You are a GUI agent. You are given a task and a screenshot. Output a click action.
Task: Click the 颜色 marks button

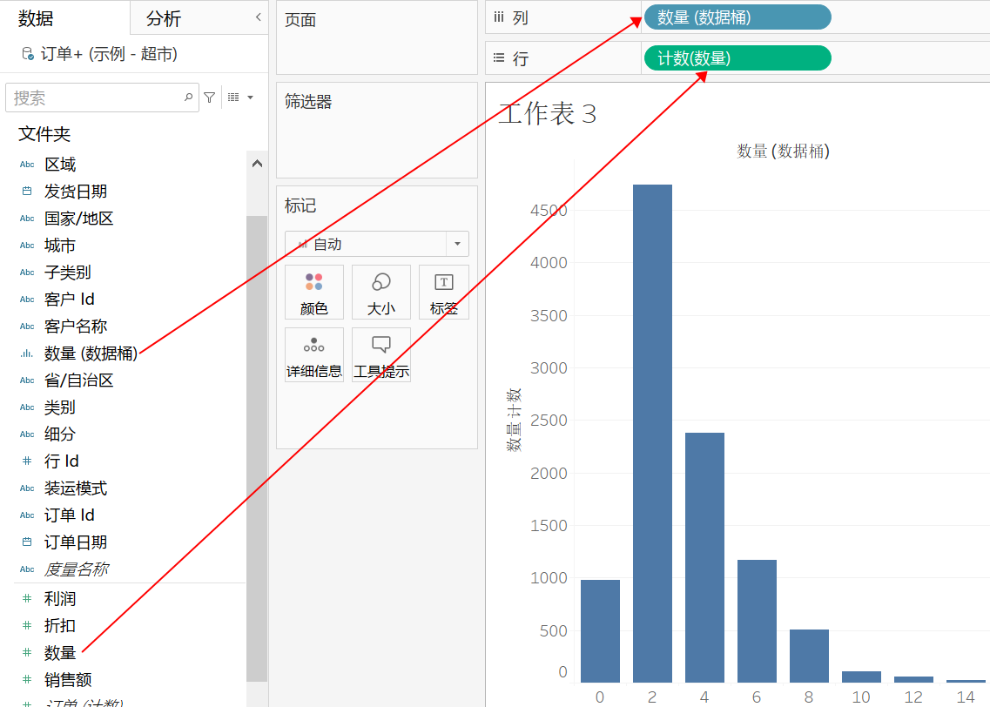[314, 293]
